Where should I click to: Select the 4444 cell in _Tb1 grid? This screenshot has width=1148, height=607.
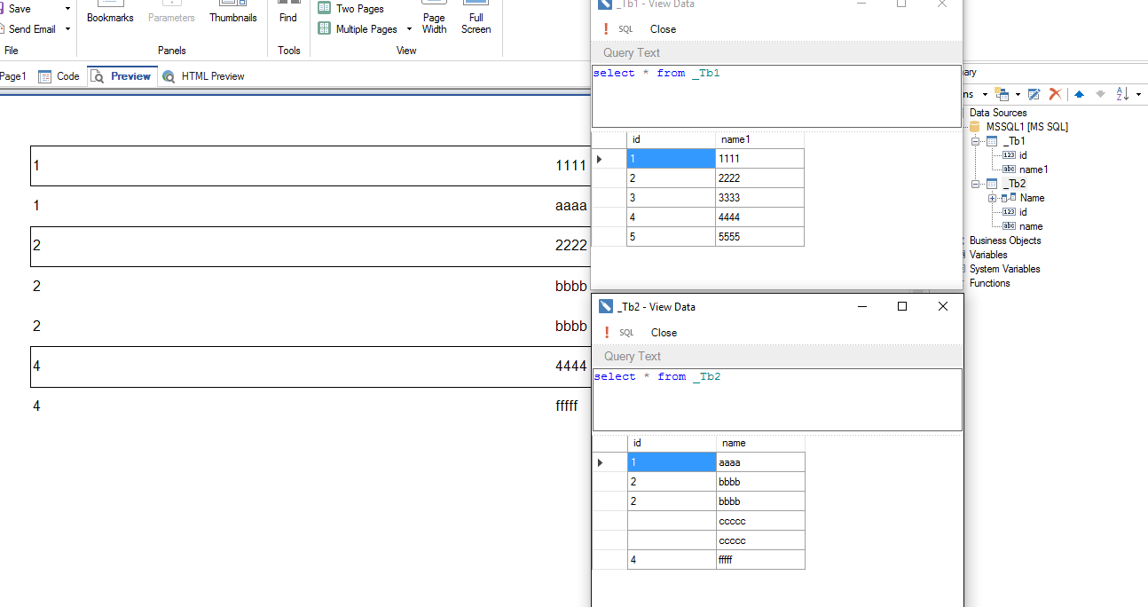click(759, 217)
